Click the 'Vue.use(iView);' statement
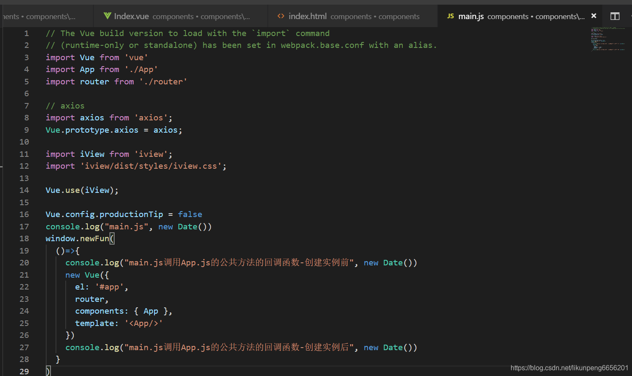This screenshot has height=376, width=632. (82, 190)
